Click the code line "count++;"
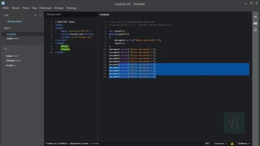The image size is (260, 146). pyautogui.click(x=119, y=43)
